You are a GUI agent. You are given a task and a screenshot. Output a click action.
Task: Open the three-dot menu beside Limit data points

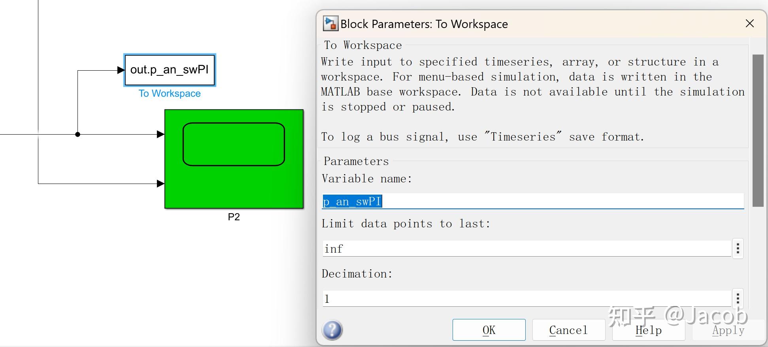[738, 249]
